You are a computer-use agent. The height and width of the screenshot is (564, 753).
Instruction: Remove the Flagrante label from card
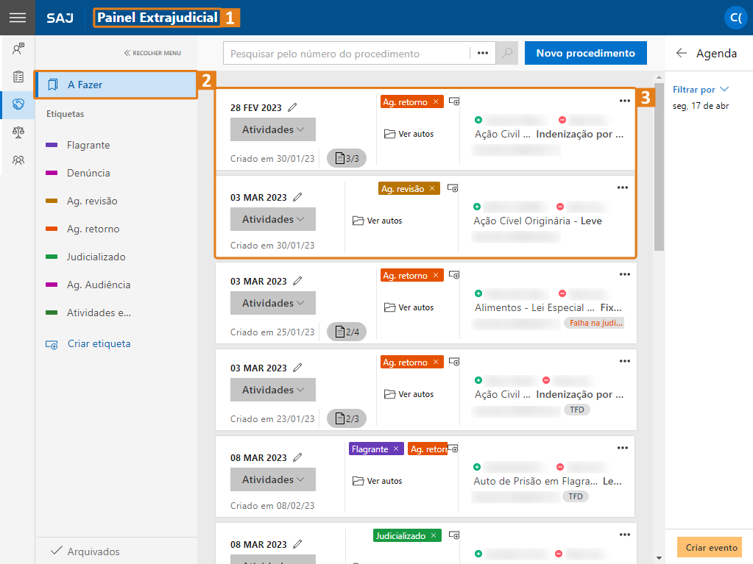(x=396, y=449)
